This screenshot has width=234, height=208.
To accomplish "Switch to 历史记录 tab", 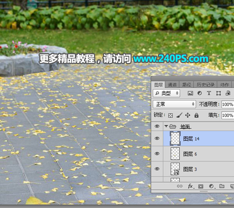I will click(x=205, y=85).
